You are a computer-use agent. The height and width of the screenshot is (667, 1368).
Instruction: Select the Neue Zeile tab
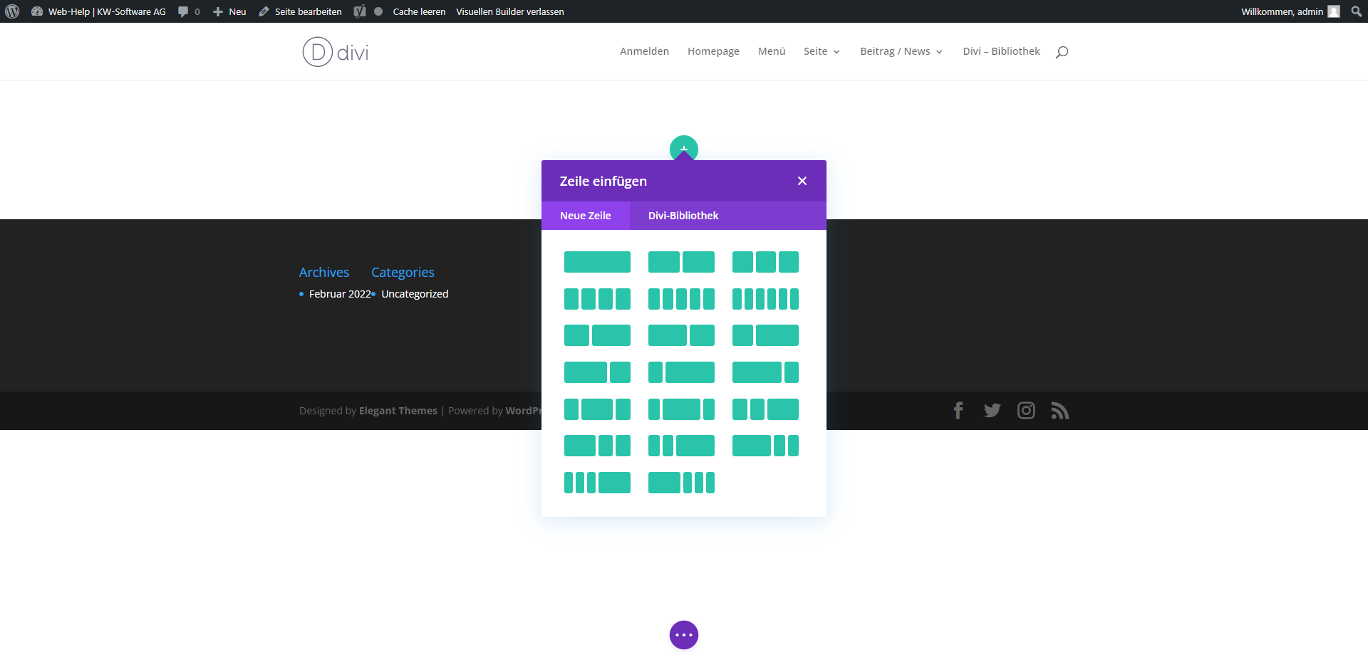(x=585, y=216)
